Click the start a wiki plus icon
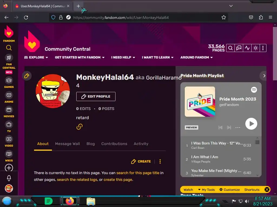277x207 pixels. pos(9,168)
